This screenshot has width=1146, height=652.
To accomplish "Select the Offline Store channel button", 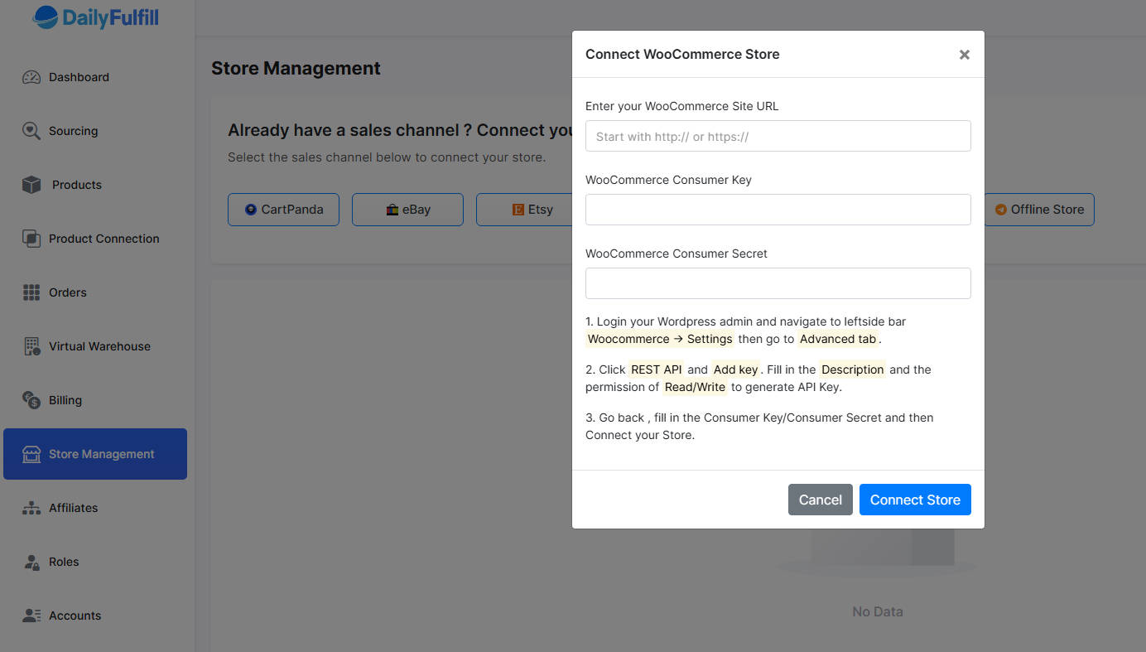I will pos(1039,210).
